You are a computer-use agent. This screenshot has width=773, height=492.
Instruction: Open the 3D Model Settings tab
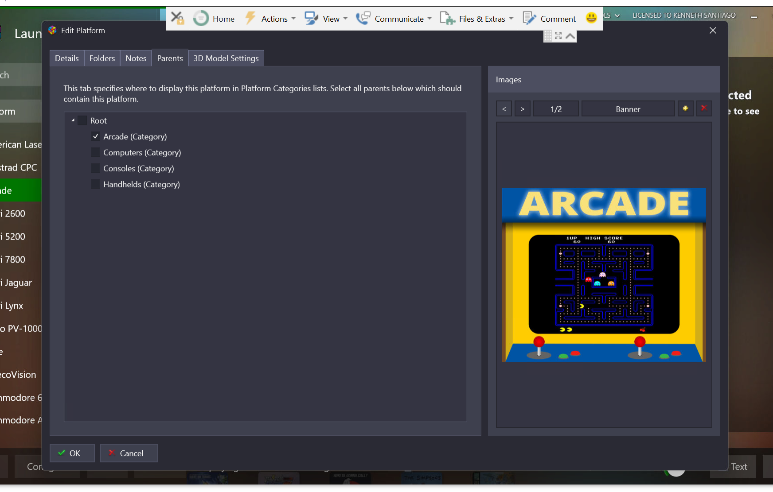226,58
